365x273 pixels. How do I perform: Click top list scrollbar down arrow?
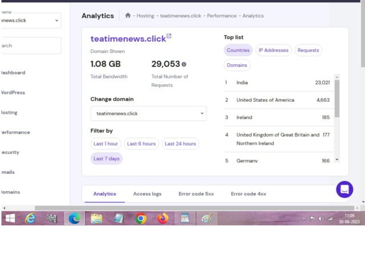coord(337,159)
